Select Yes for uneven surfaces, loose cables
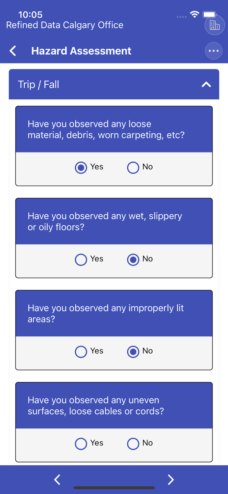This screenshot has width=228, height=494. coord(81,444)
